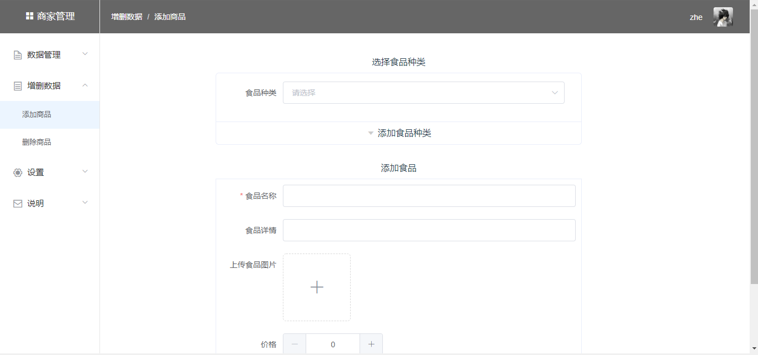The width and height of the screenshot is (758, 355).
Task: Click the user avatar thumbnail for zhe
Action: click(x=722, y=17)
